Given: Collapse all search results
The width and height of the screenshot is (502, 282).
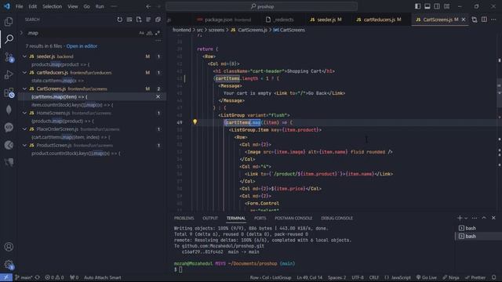Looking at the screenshot, I should (158, 20).
